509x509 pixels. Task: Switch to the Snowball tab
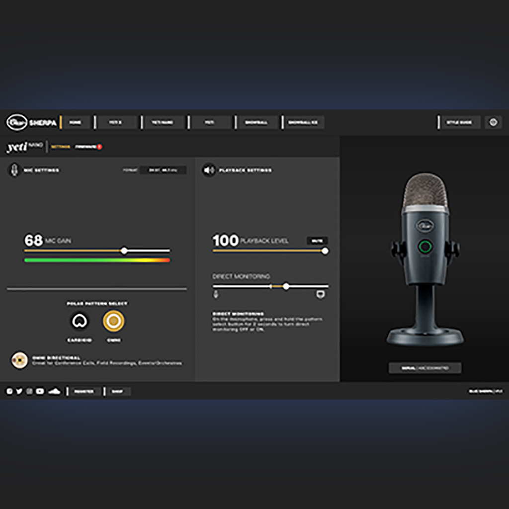(256, 122)
